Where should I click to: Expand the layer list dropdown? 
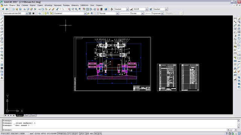85,13
